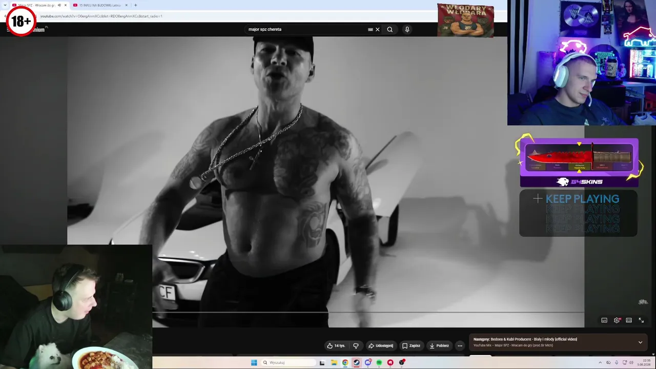Switch player to theater mode
656x369 pixels.
pos(629,320)
